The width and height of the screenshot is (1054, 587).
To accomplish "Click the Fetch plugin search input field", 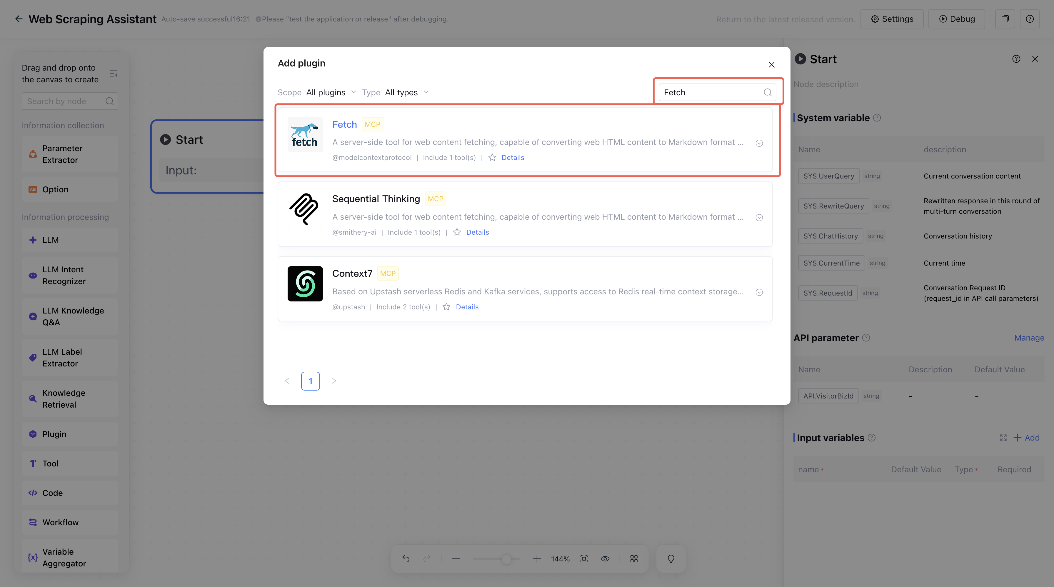I will tap(711, 92).
